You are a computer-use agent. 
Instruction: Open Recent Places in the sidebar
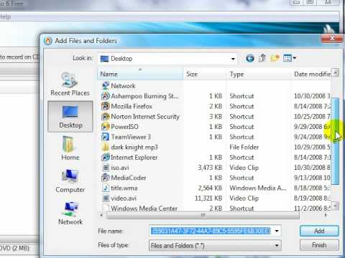click(x=70, y=84)
